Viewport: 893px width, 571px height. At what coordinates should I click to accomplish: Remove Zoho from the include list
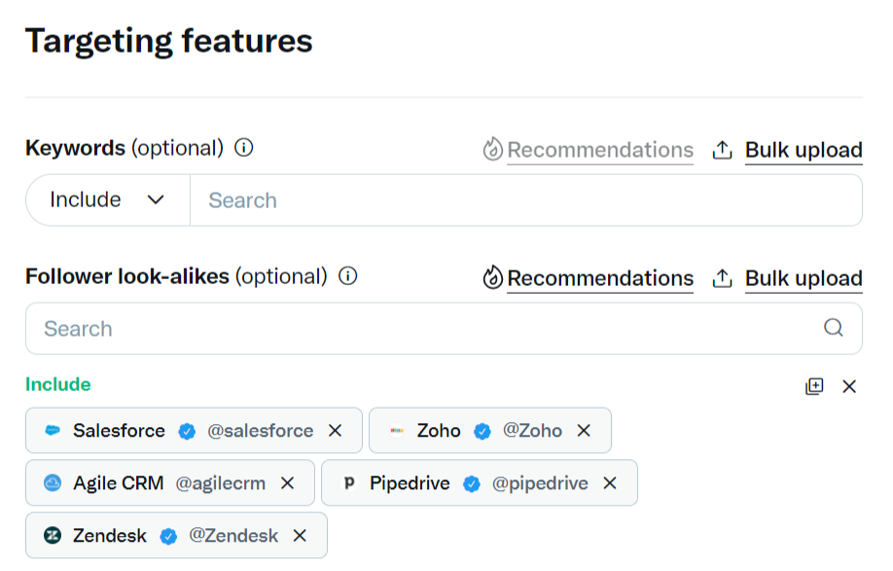click(x=584, y=431)
